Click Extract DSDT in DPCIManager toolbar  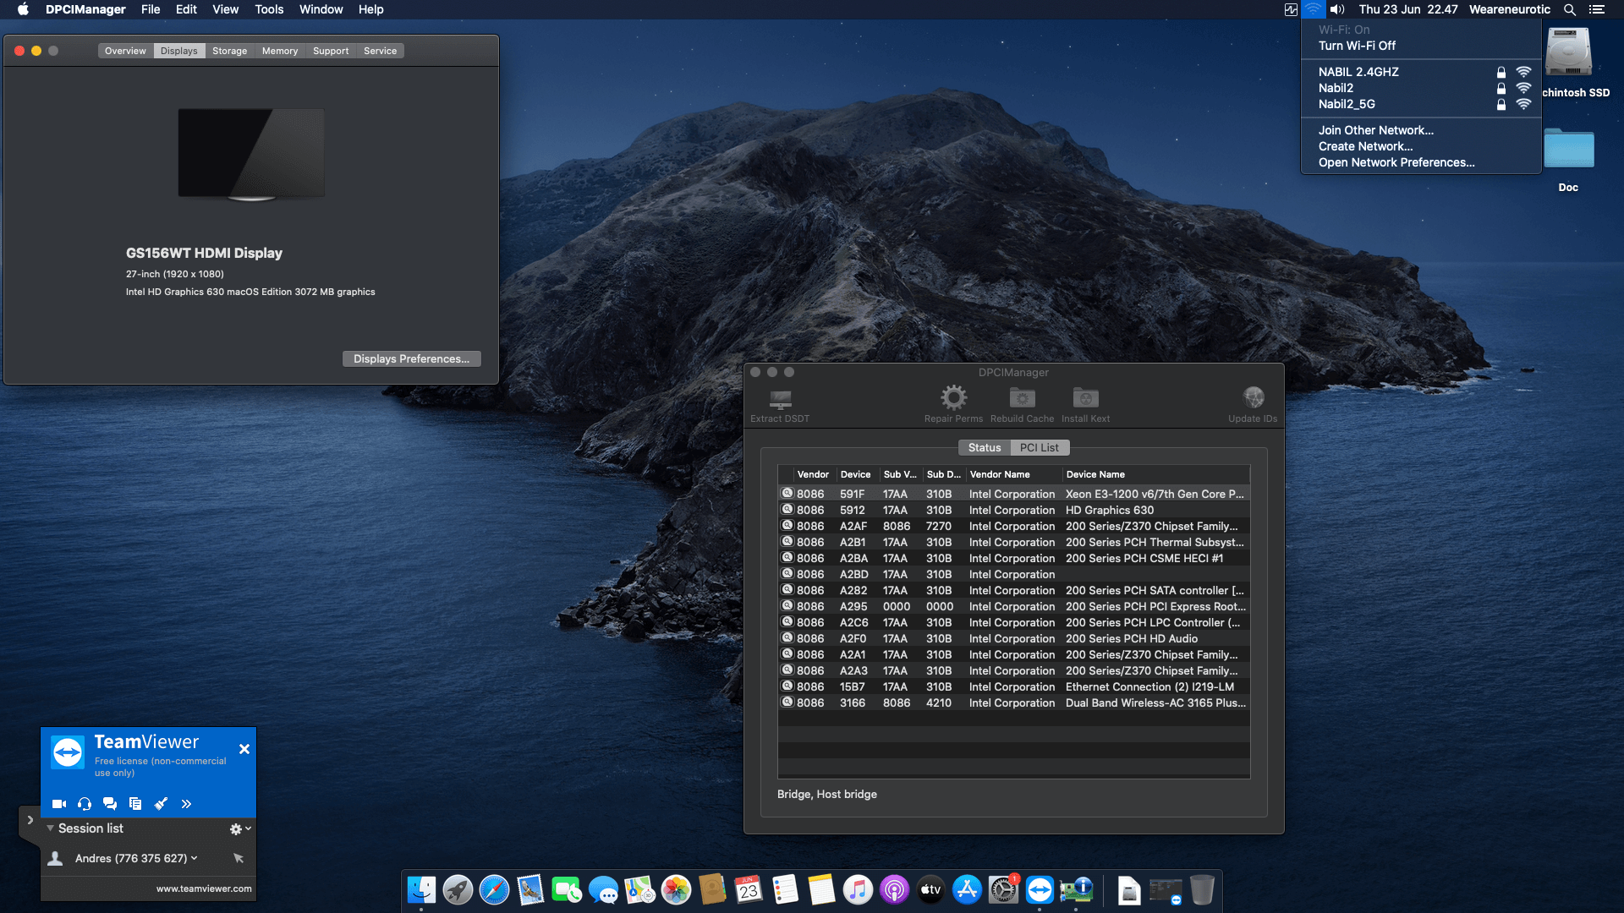point(780,405)
